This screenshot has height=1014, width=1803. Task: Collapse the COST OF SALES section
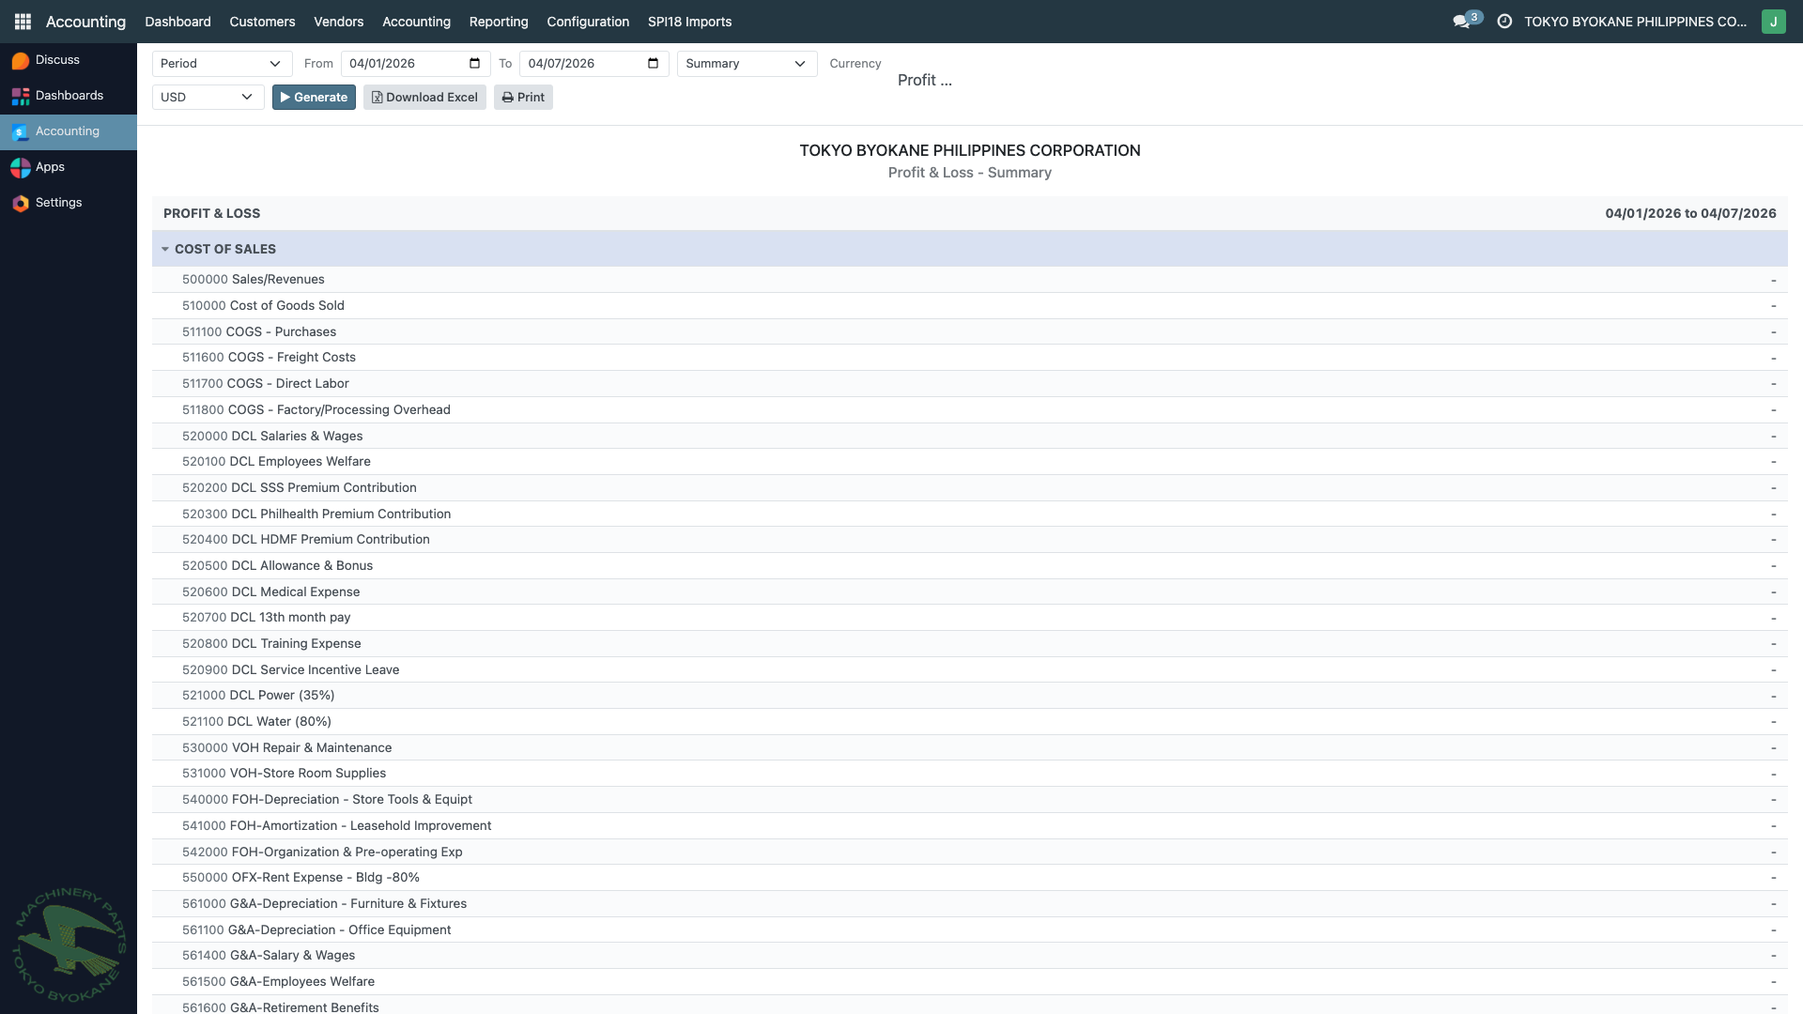165,250
